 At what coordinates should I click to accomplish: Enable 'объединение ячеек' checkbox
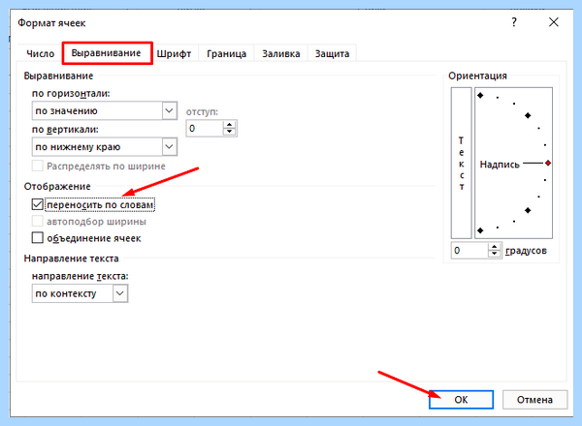(x=38, y=237)
